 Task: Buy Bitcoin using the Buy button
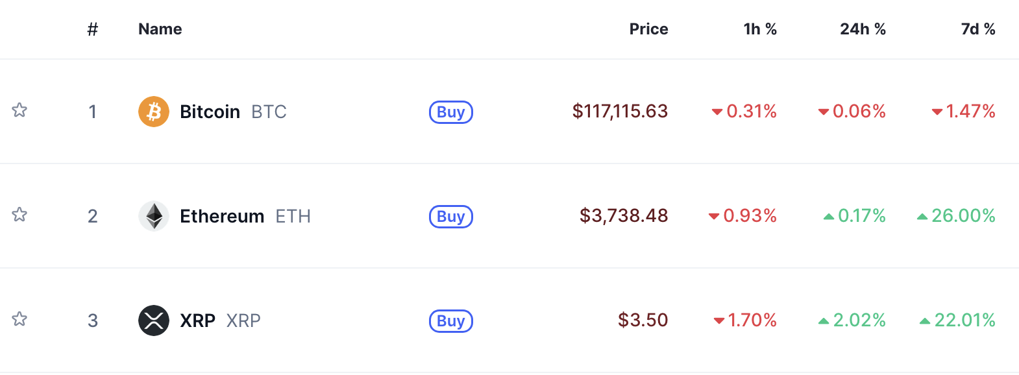click(x=451, y=112)
